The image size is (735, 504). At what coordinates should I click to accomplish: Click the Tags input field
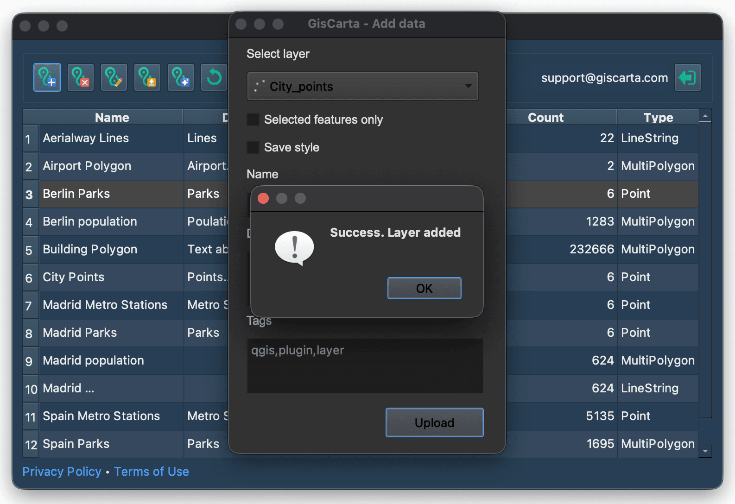(365, 365)
